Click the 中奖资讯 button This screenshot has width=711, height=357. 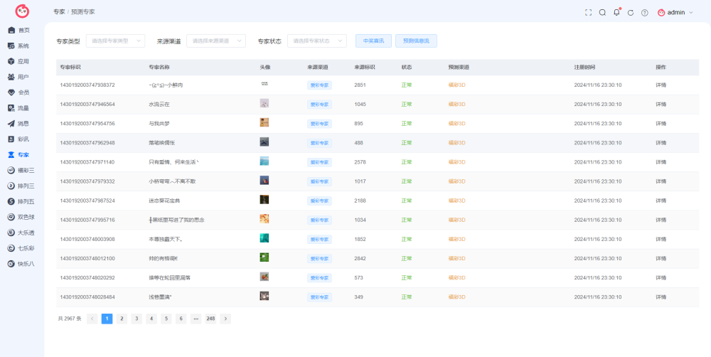click(x=374, y=41)
